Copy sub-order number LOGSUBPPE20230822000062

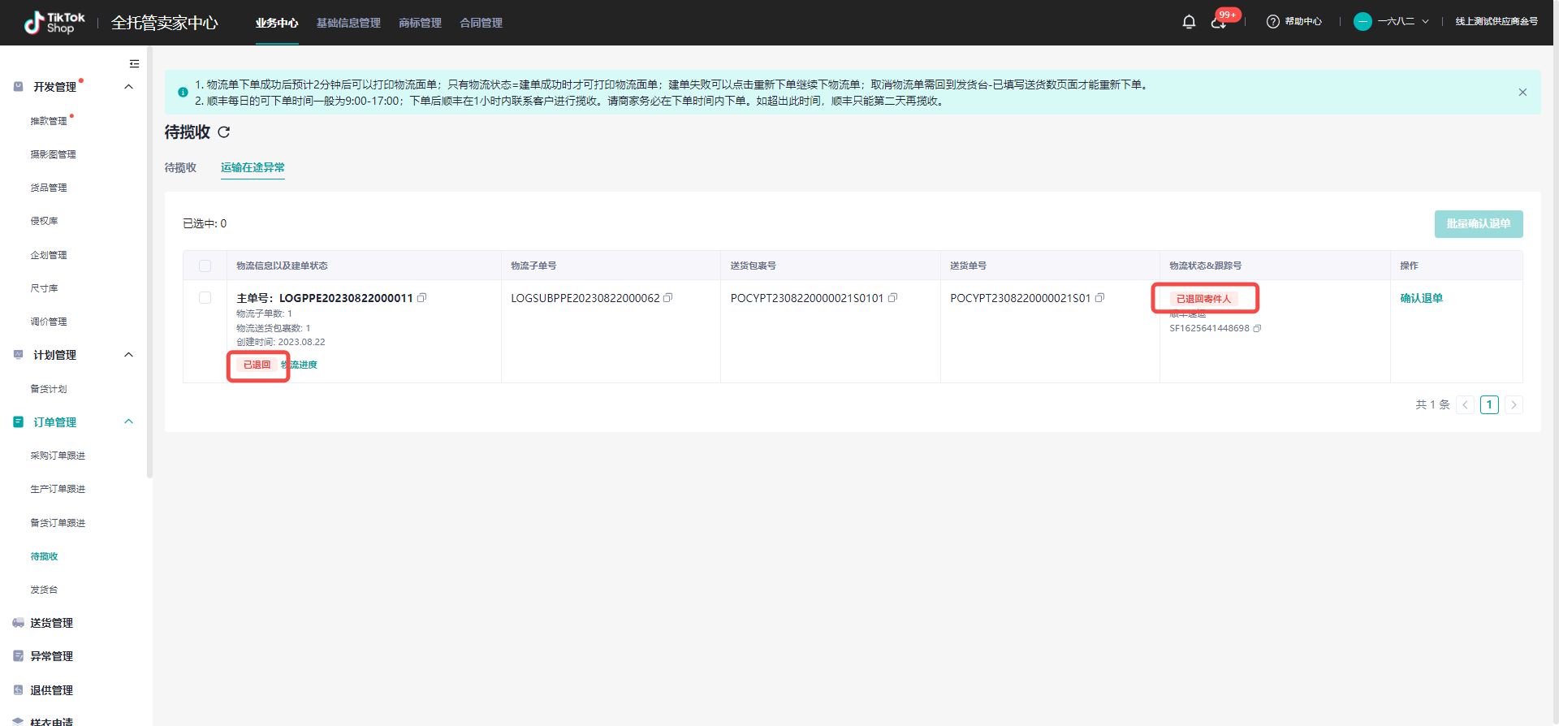[668, 298]
